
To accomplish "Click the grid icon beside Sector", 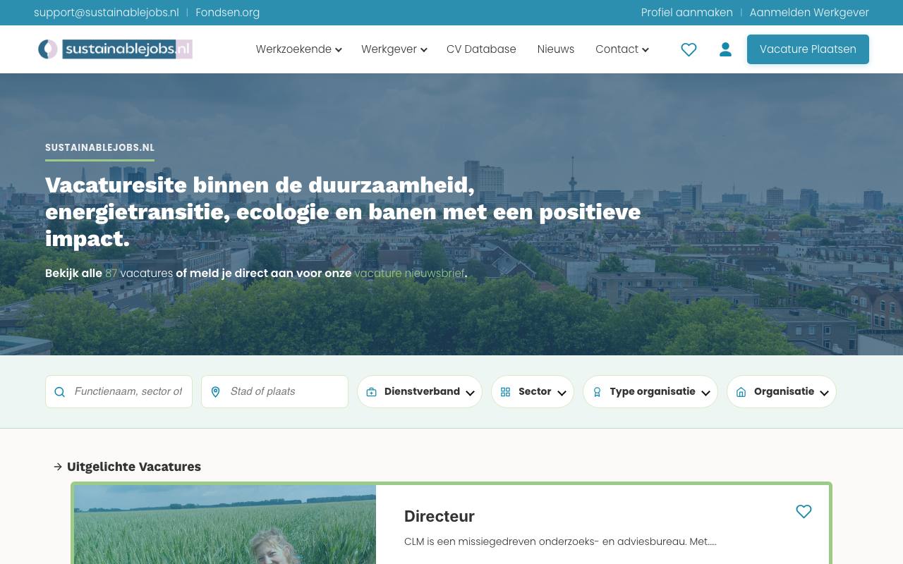I will tap(505, 392).
